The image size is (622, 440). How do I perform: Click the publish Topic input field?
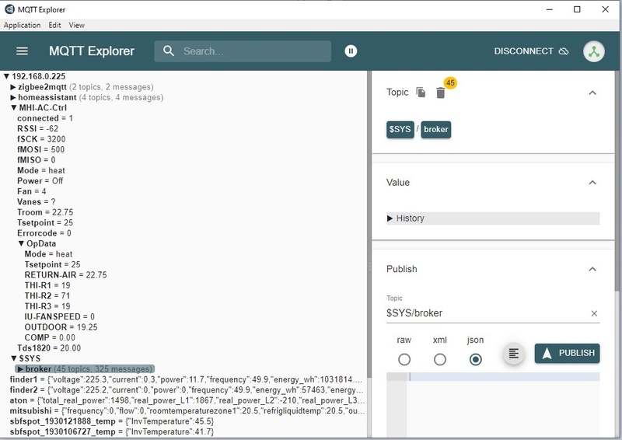[487, 313]
